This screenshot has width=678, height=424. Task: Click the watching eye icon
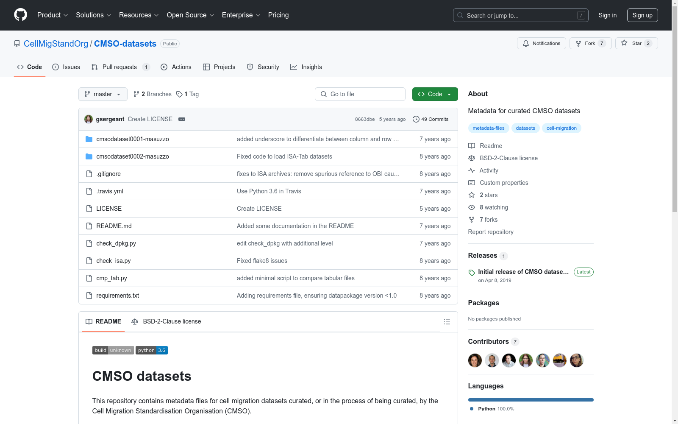coord(472,207)
